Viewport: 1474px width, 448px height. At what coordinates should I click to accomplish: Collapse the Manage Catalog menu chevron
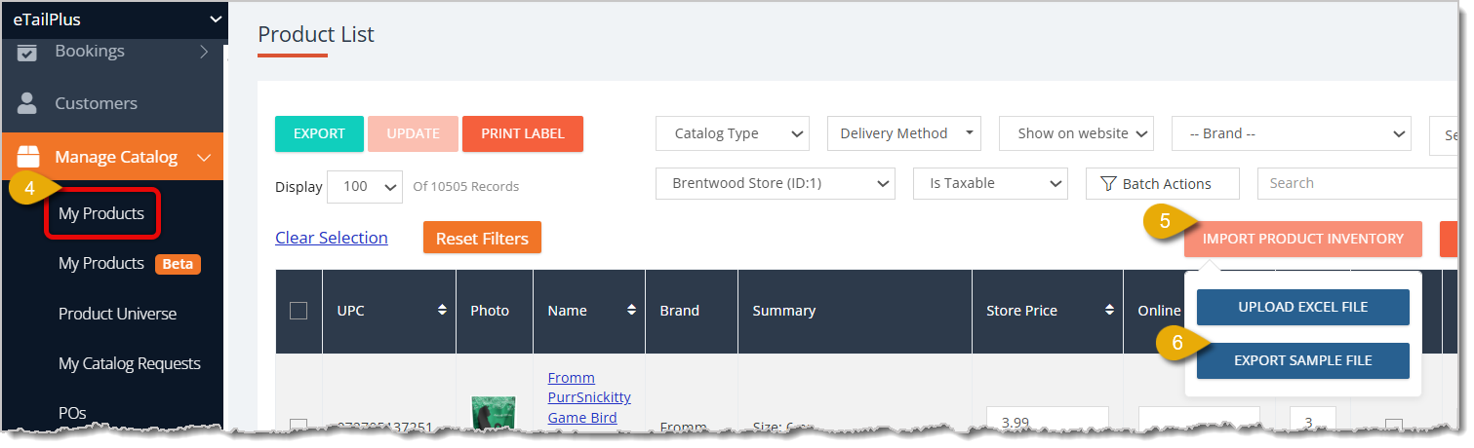tap(204, 157)
